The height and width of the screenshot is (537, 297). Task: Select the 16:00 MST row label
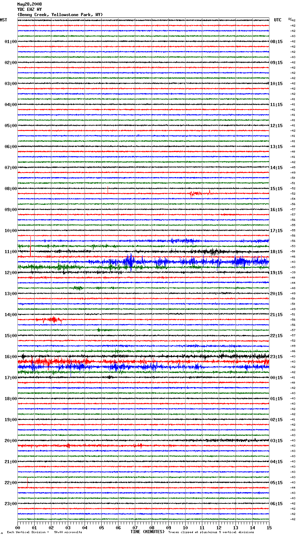click(x=11, y=357)
